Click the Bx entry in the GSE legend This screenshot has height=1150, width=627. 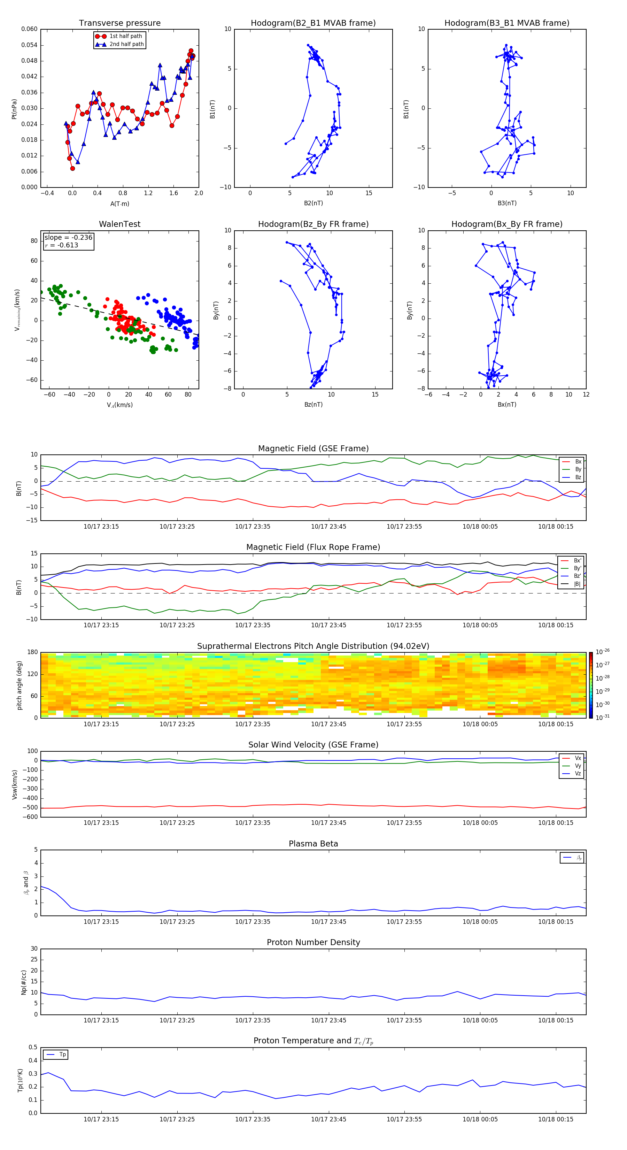tap(572, 462)
